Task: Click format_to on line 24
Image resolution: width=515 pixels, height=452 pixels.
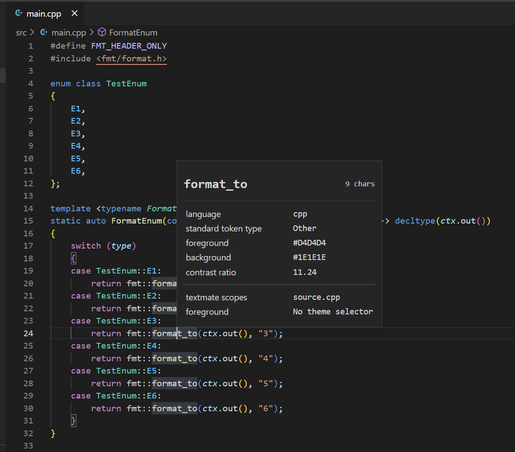Action: pyautogui.click(x=175, y=334)
